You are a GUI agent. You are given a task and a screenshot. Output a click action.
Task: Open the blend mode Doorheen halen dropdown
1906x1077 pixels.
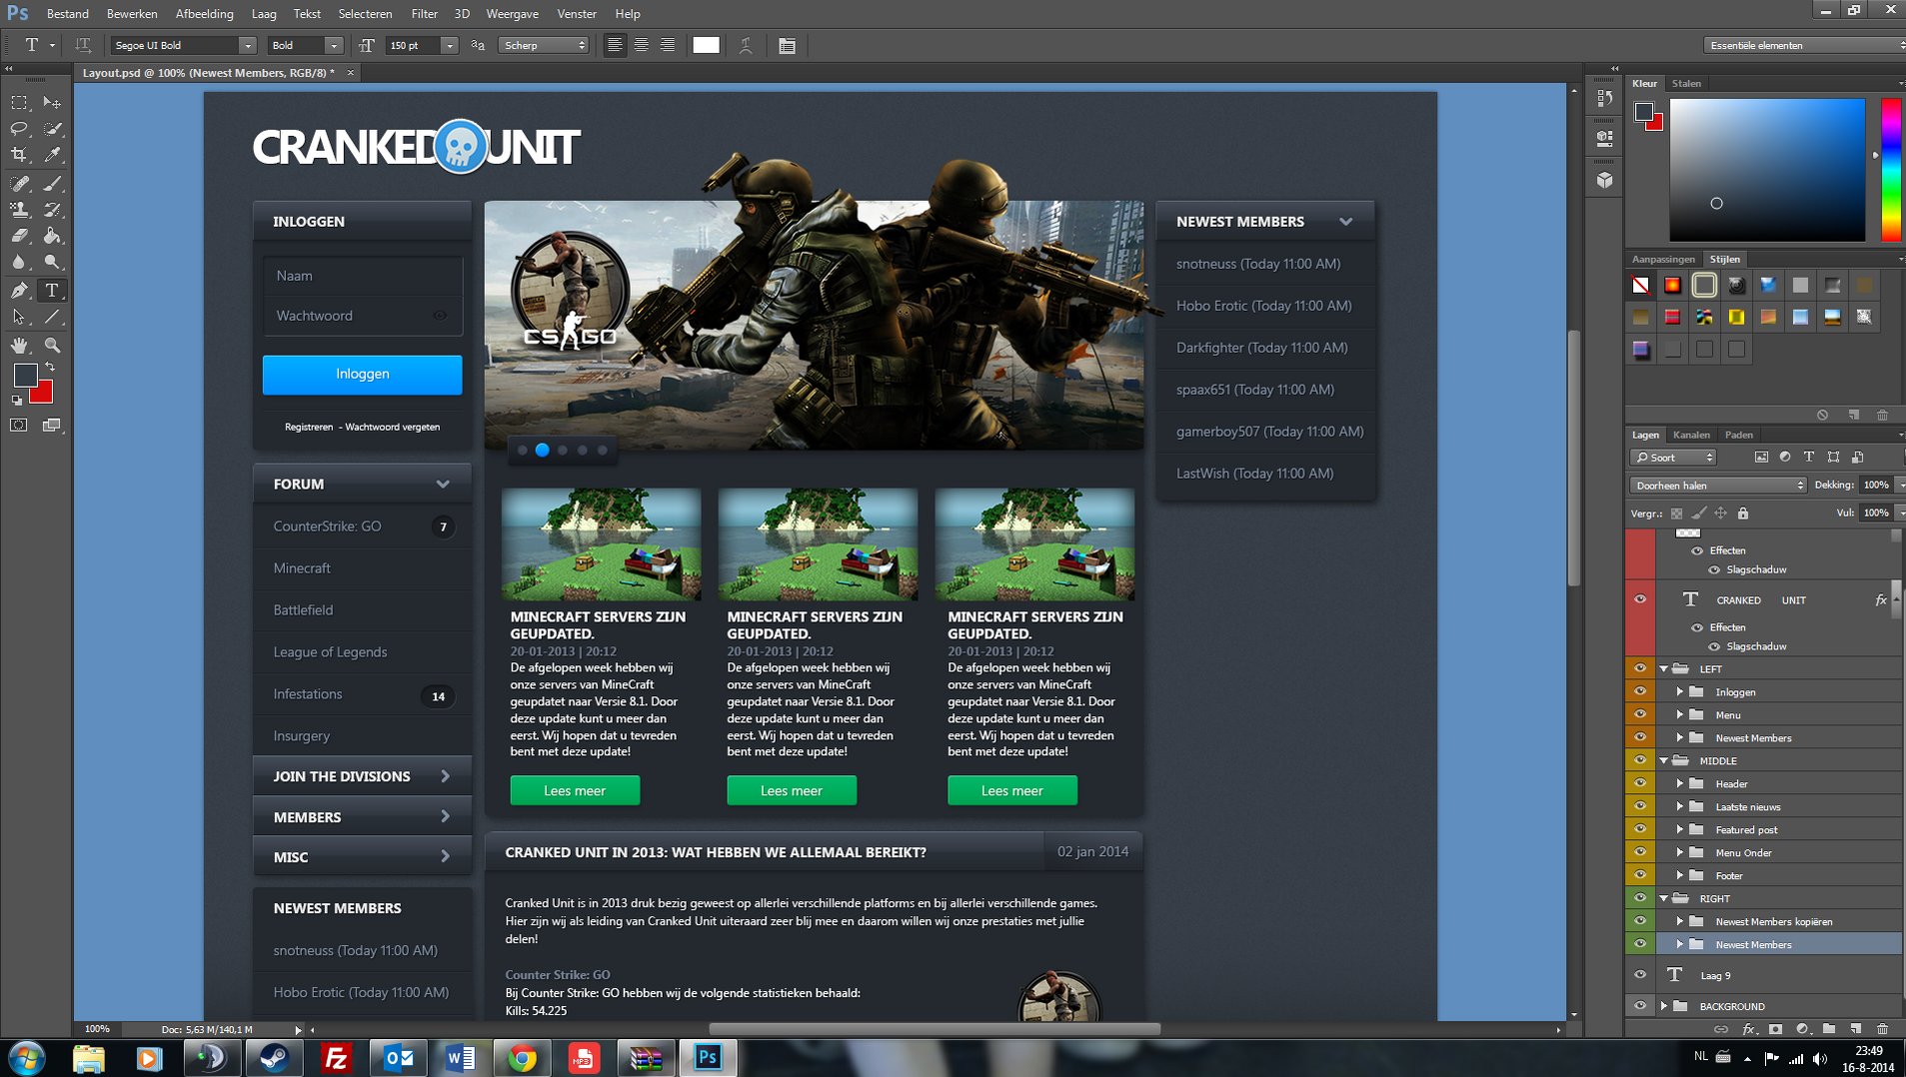pyautogui.click(x=1717, y=485)
